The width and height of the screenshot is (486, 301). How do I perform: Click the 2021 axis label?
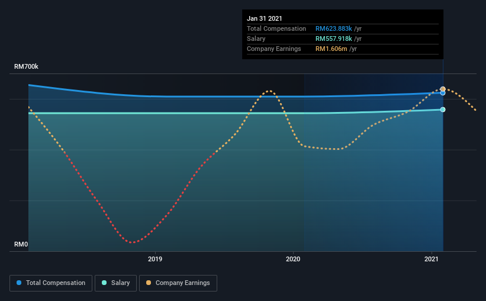(431, 259)
